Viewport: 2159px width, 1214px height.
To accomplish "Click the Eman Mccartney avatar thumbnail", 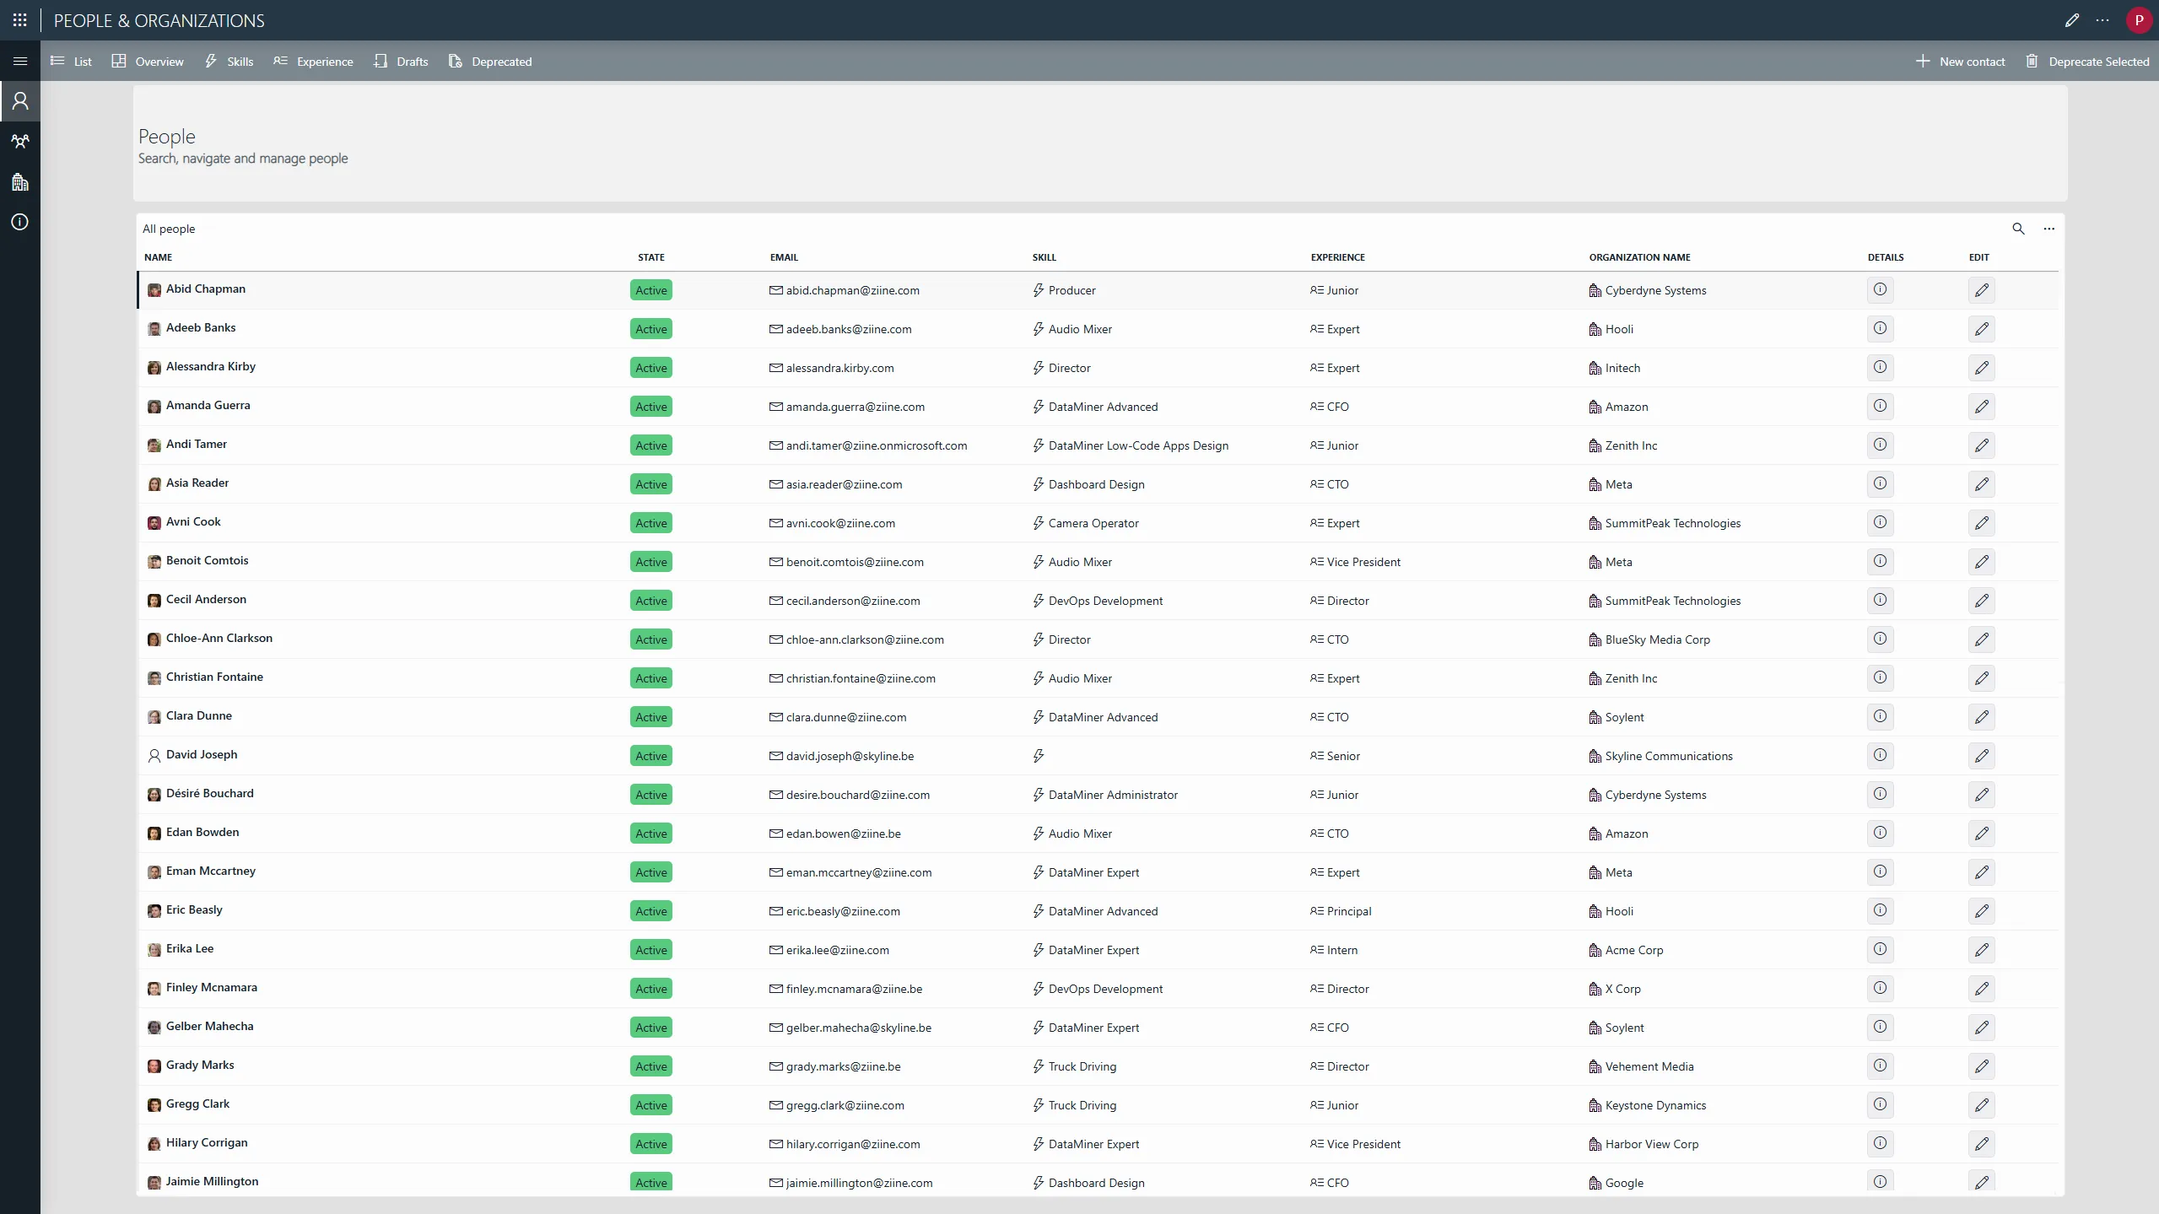I will 154,872.
